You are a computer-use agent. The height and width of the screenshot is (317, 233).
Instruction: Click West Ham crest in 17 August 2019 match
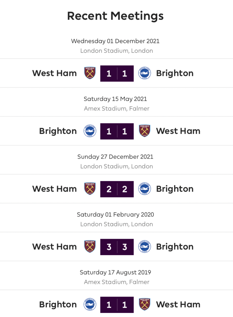(145, 305)
